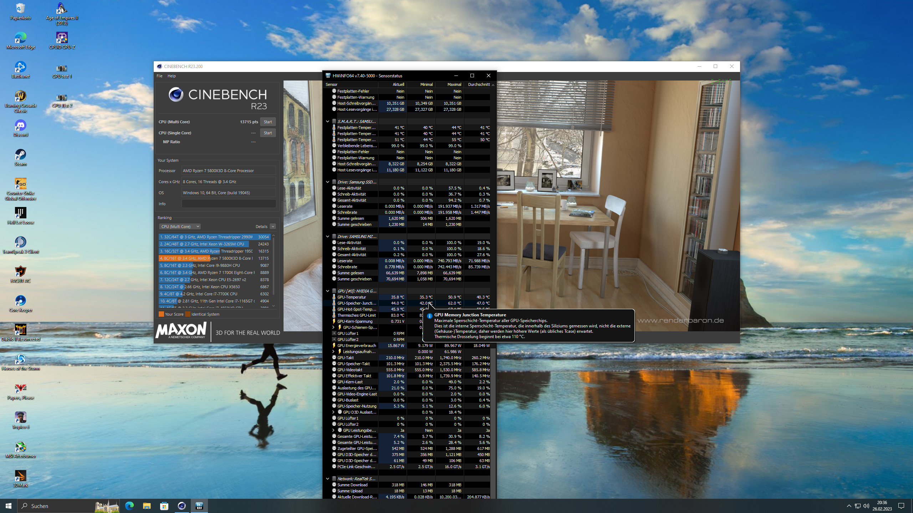913x513 pixels.
Task: Click the Cinebench icon in the taskbar
Action: (x=182, y=506)
